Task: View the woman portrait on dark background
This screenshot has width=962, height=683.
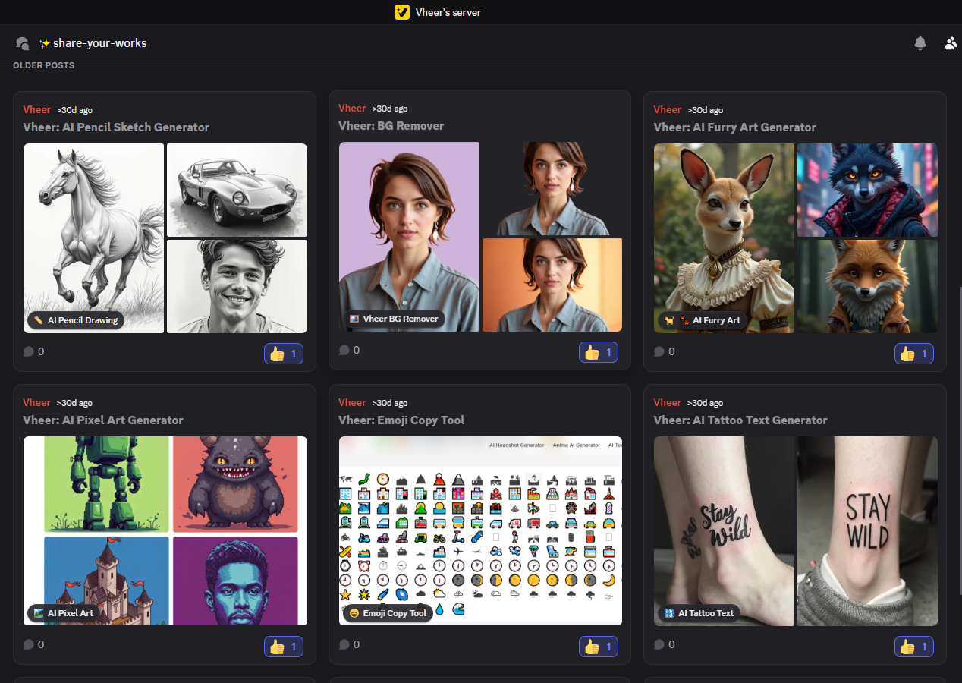Action: click(552, 189)
